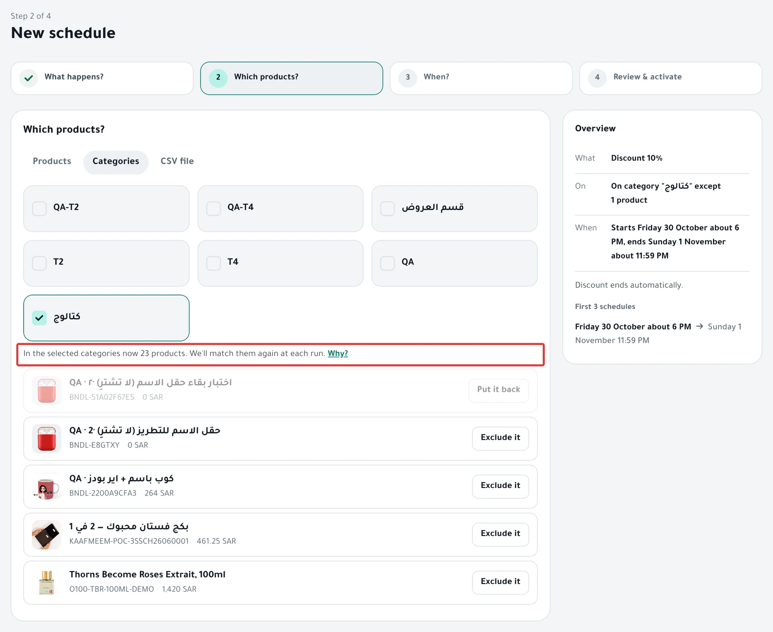Enable the T4 category checkbox
Screen dimensions: 773x632
click(214, 263)
